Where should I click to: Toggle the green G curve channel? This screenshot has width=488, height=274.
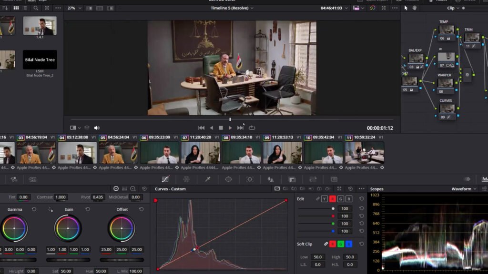coord(340,199)
